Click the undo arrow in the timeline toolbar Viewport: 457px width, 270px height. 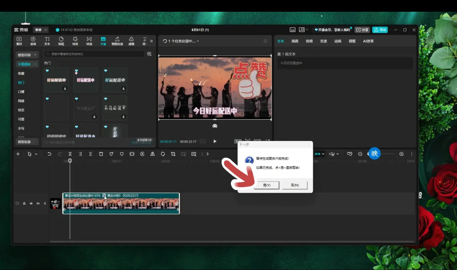49,154
